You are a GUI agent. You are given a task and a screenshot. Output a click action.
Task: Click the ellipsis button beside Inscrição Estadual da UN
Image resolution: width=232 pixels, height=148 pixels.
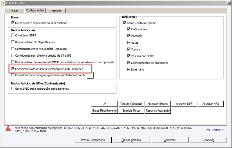click(x=90, y=75)
